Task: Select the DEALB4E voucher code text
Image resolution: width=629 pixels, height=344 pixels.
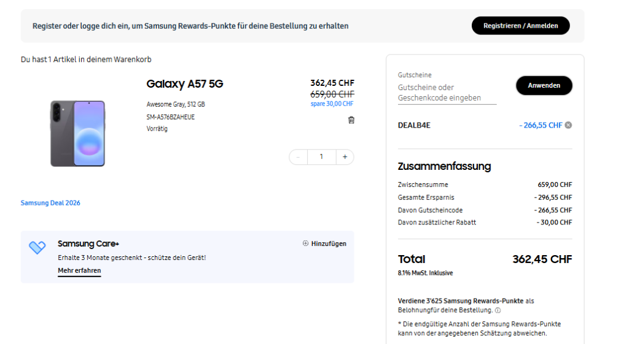Action: pyautogui.click(x=414, y=125)
